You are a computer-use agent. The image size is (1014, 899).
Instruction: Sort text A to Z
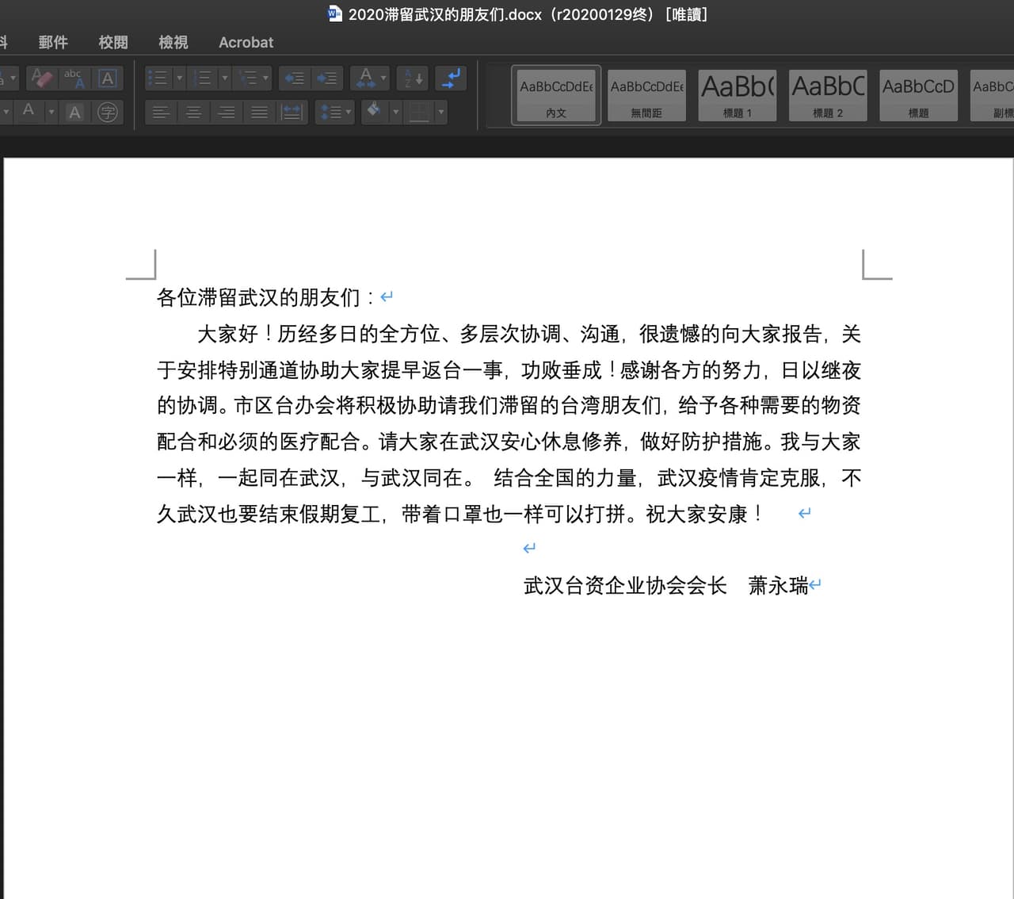click(x=414, y=78)
